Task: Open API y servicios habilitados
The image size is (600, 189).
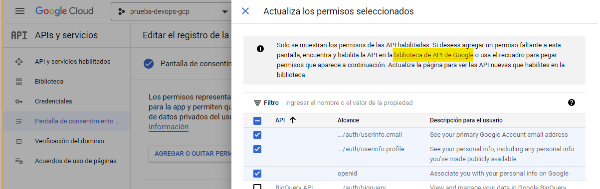Action: point(73,62)
